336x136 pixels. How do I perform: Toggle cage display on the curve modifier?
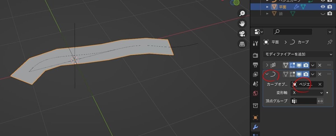pyautogui.click(x=286, y=74)
